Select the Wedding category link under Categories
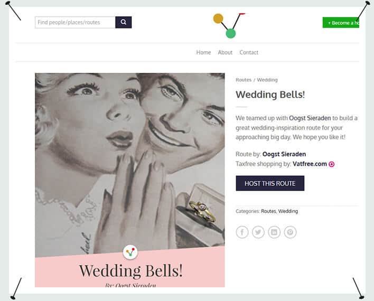The height and width of the screenshot is (301, 374). [288, 211]
